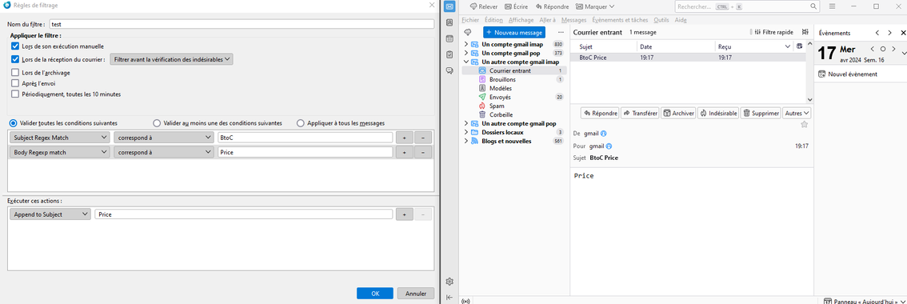Toggle Lors de son exécution manuelle checkbox
Image resolution: width=907 pixels, height=304 pixels.
tap(15, 46)
